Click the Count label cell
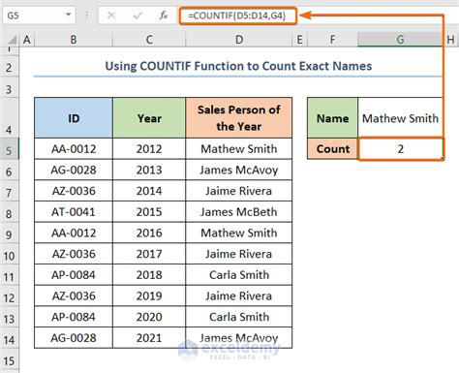459x373 pixels. (x=332, y=149)
